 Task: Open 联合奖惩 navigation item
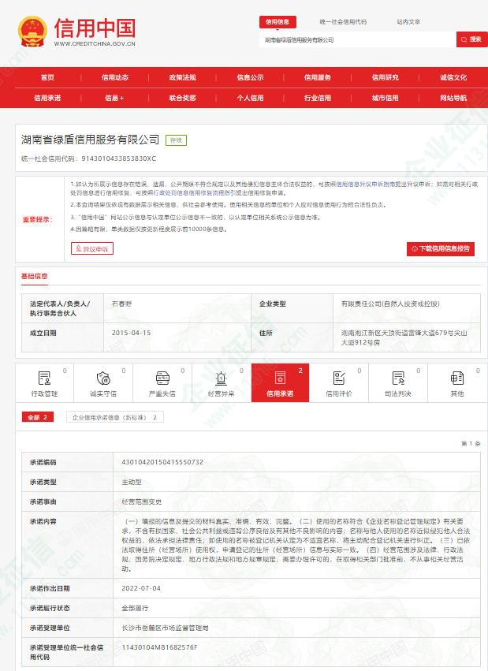point(183,98)
